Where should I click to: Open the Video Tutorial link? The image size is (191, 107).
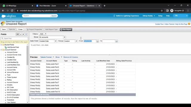coord(169,24)
